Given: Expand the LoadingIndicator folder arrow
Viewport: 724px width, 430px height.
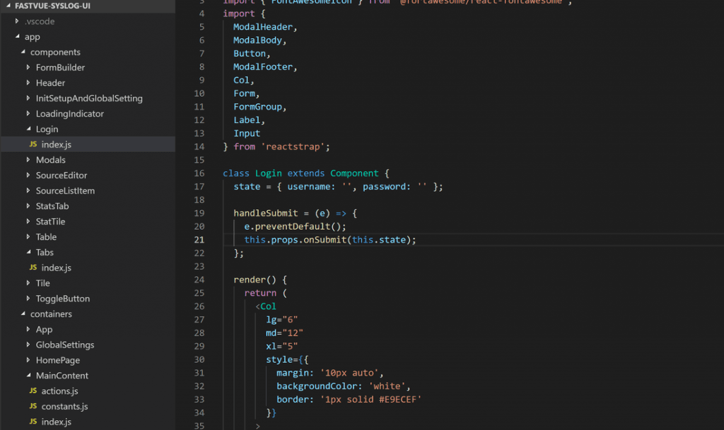Looking at the screenshot, I should 28,114.
